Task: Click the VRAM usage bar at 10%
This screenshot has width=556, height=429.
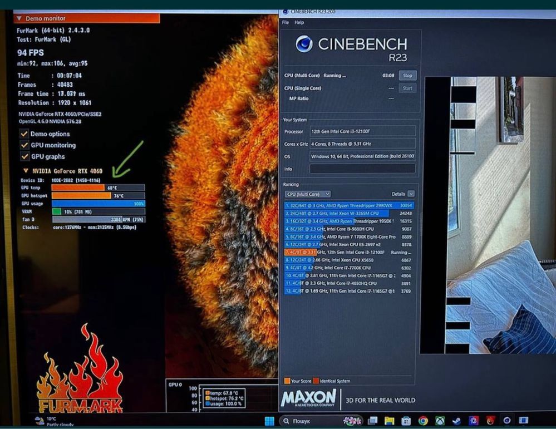Action: pyautogui.click(x=98, y=211)
